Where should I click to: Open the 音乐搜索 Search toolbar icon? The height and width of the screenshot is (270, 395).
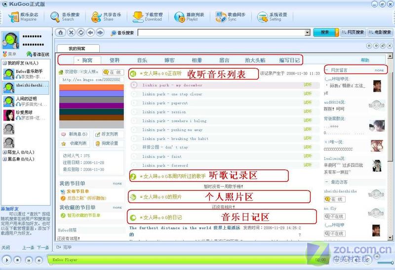(x=65, y=17)
